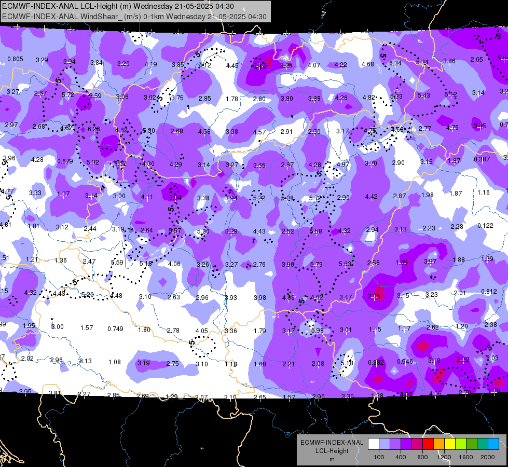Image resolution: width=508 pixels, height=467 pixels.
Task: Click wind shear value 2.28
Action: point(457,227)
